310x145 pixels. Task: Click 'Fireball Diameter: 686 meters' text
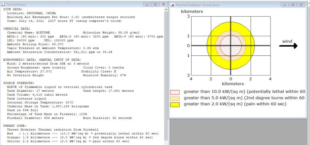coord(35,118)
